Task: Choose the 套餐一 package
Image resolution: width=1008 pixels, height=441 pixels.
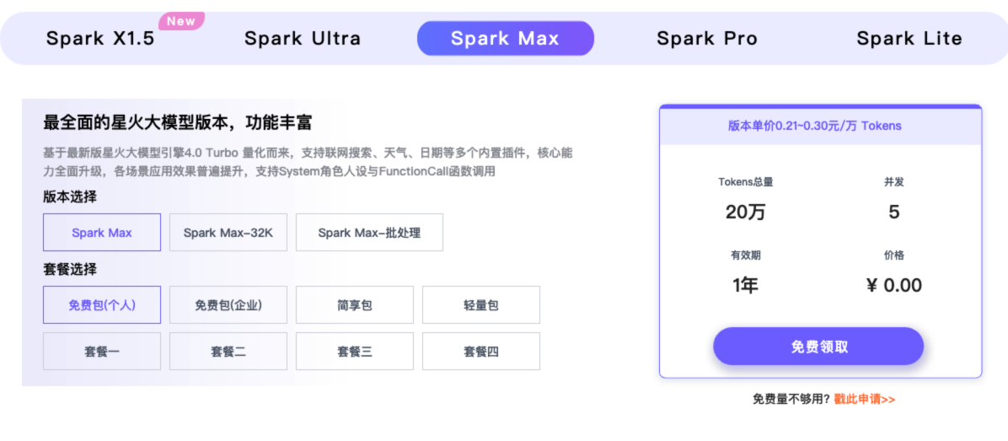Action: [102, 352]
